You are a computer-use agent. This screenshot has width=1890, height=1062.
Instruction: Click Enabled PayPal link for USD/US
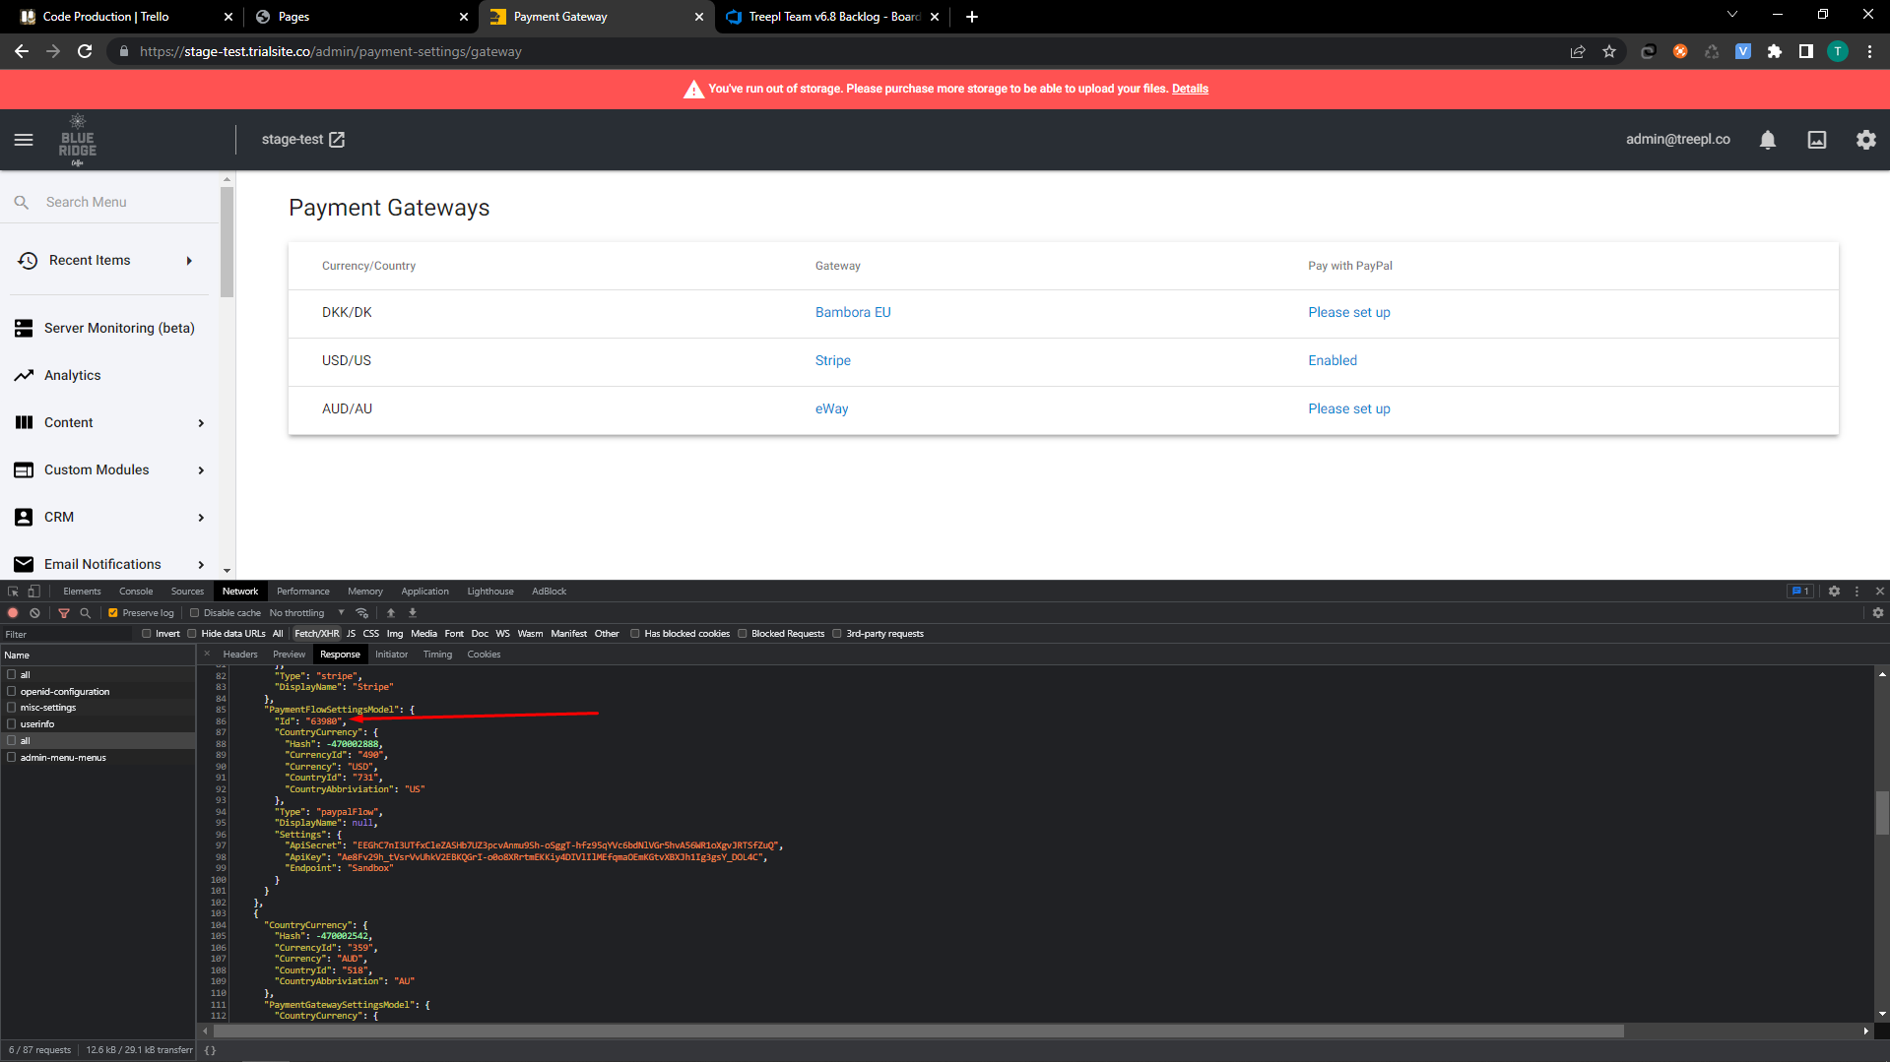pyautogui.click(x=1333, y=360)
